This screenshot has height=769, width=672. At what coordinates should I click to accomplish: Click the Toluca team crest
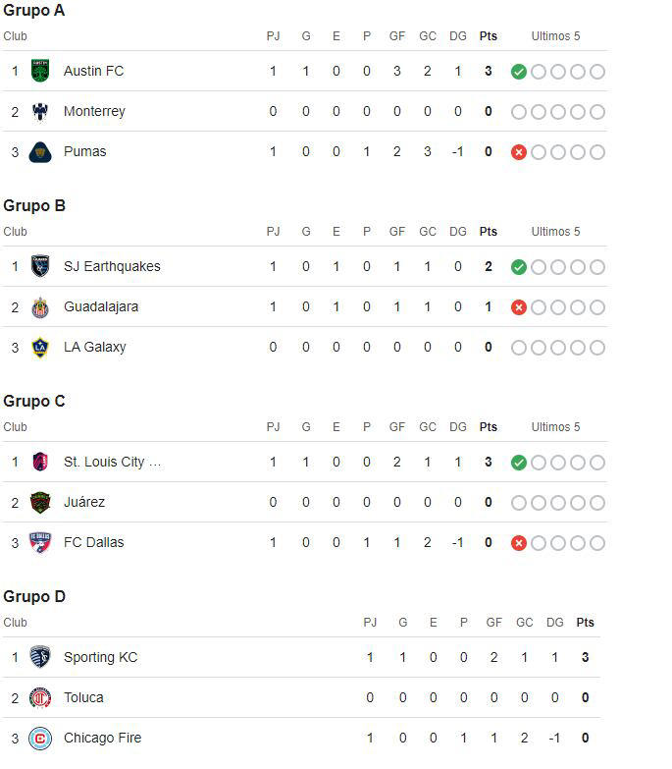pyautogui.click(x=40, y=697)
